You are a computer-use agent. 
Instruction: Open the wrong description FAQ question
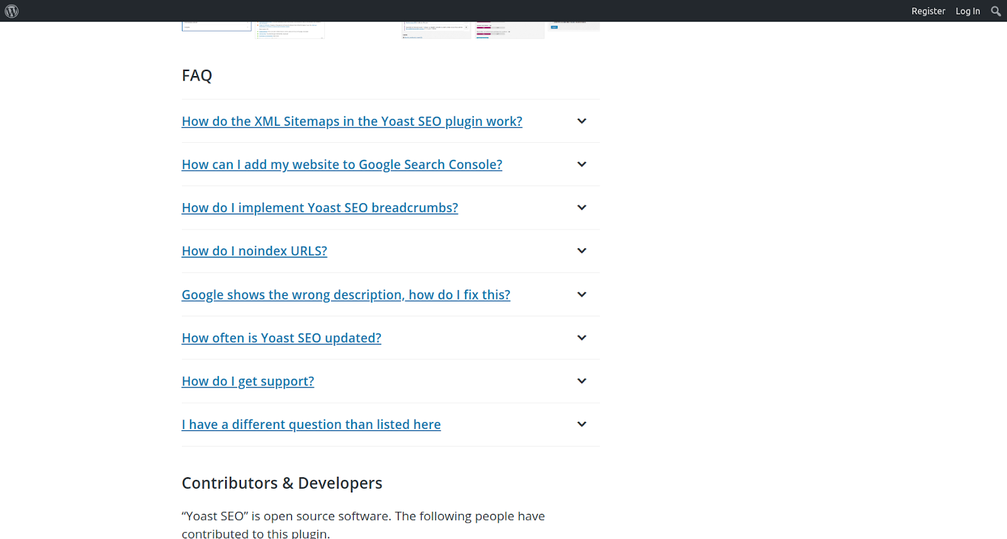346,295
